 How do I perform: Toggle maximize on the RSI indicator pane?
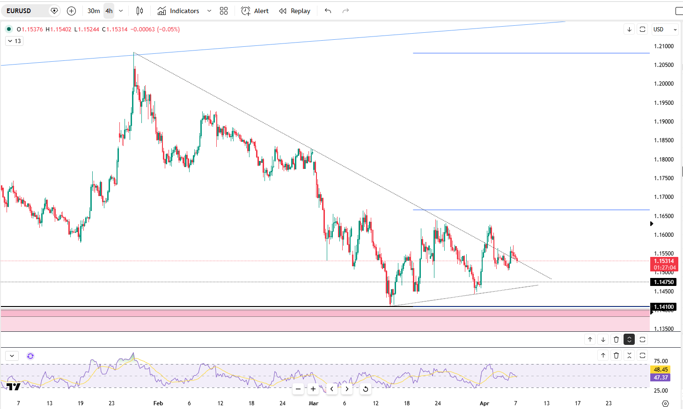(642, 356)
